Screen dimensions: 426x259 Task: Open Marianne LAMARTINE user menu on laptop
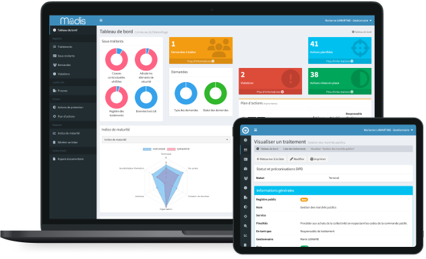(x=348, y=20)
